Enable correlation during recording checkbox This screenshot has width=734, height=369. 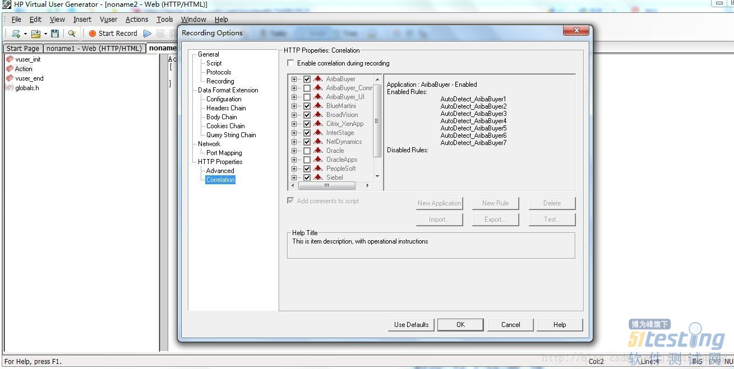290,63
